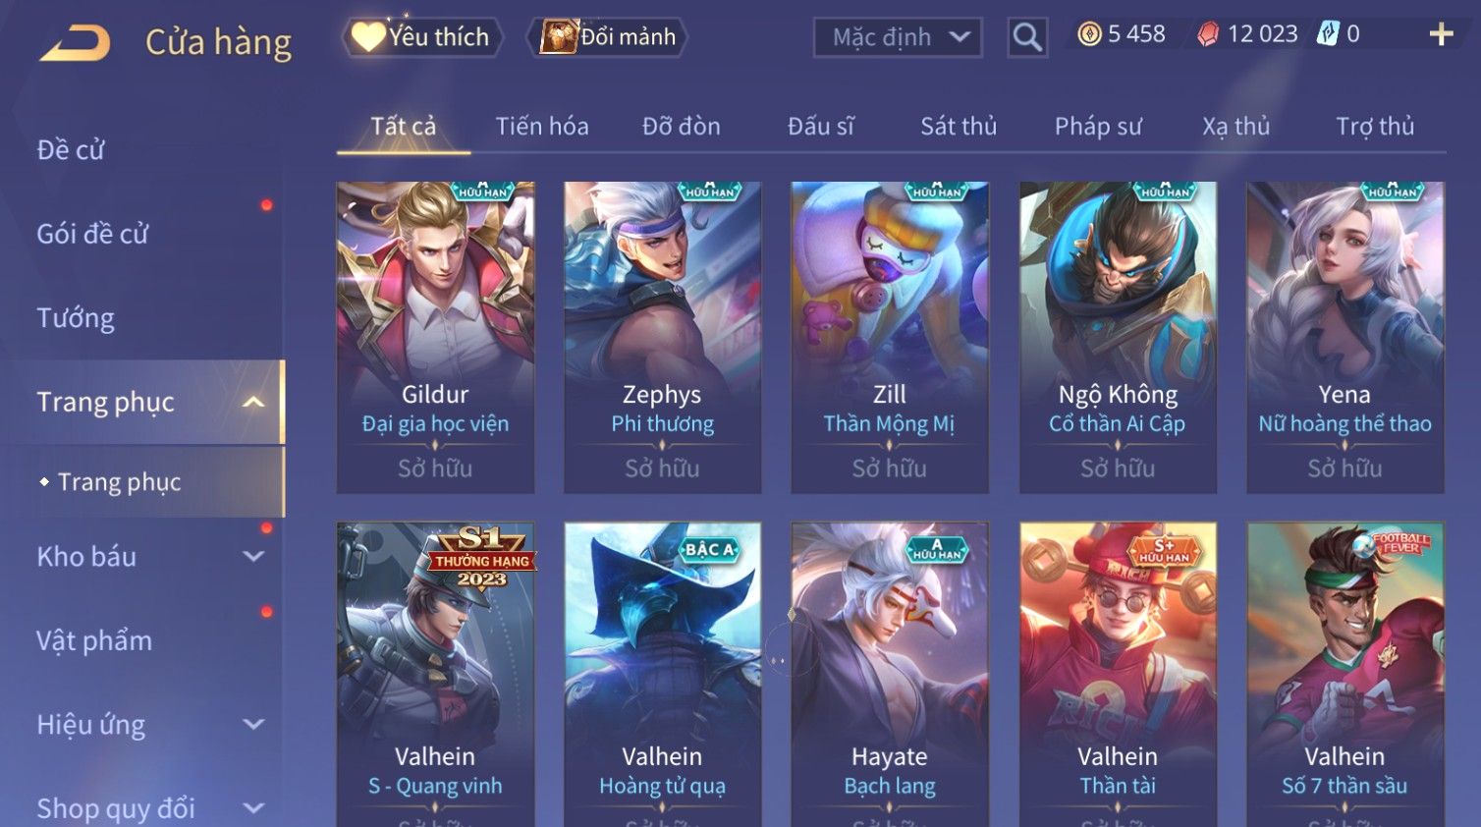Screen dimensions: 1481x827
Task: Expand the Kho báu sidebar section
Action: tap(253, 556)
